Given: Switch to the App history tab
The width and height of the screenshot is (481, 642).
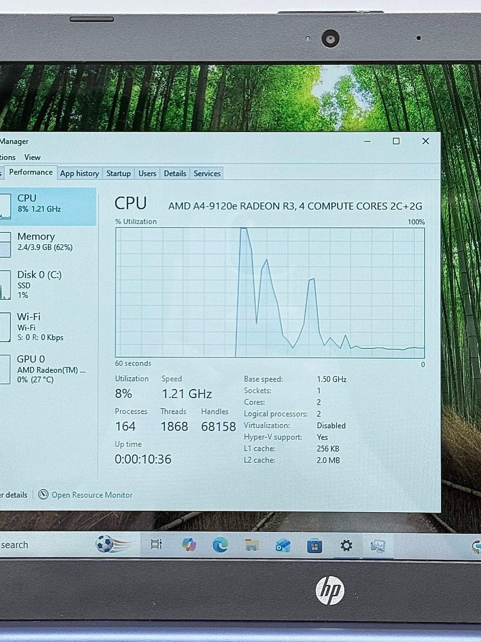Looking at the screenshot, I should [x=79, y=173].
